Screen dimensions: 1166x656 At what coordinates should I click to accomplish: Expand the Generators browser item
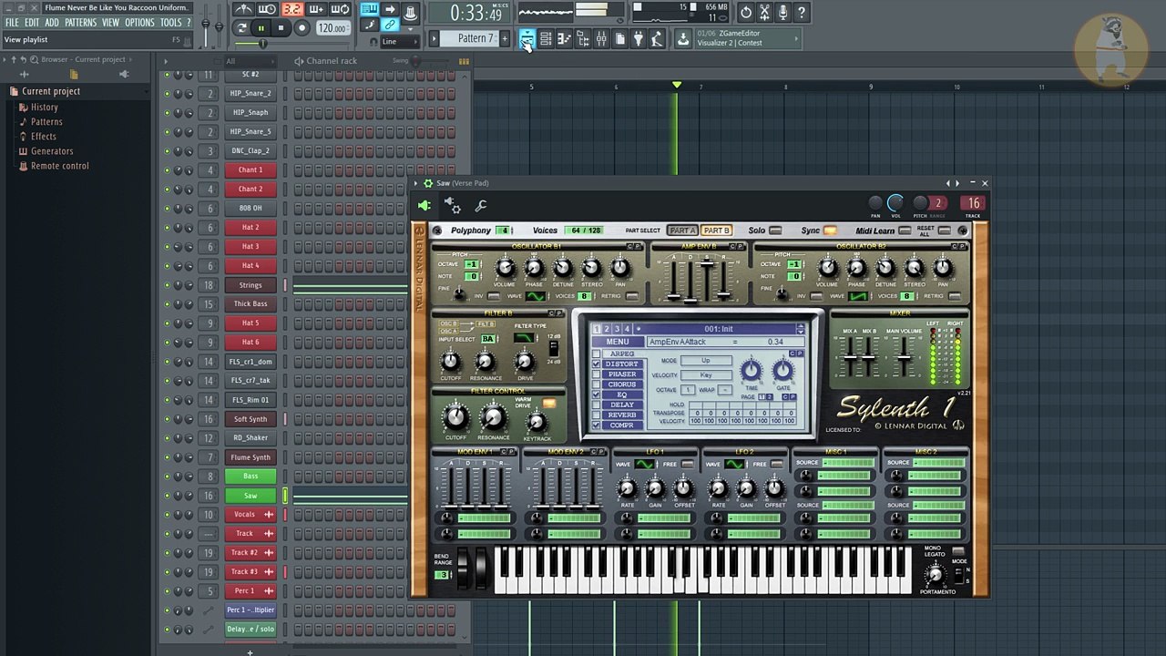click(x=52, y=151)
